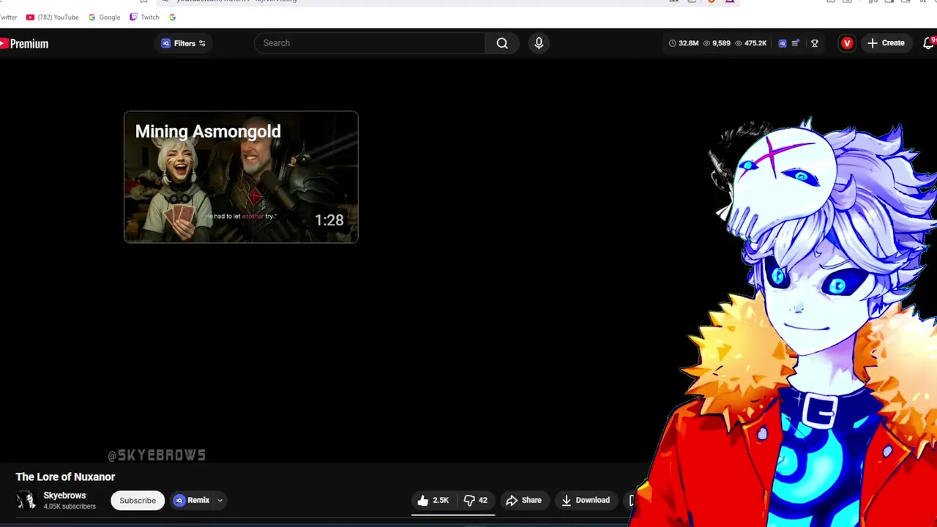Click the video title The Lore of Nuxanor

pos(65,476)
